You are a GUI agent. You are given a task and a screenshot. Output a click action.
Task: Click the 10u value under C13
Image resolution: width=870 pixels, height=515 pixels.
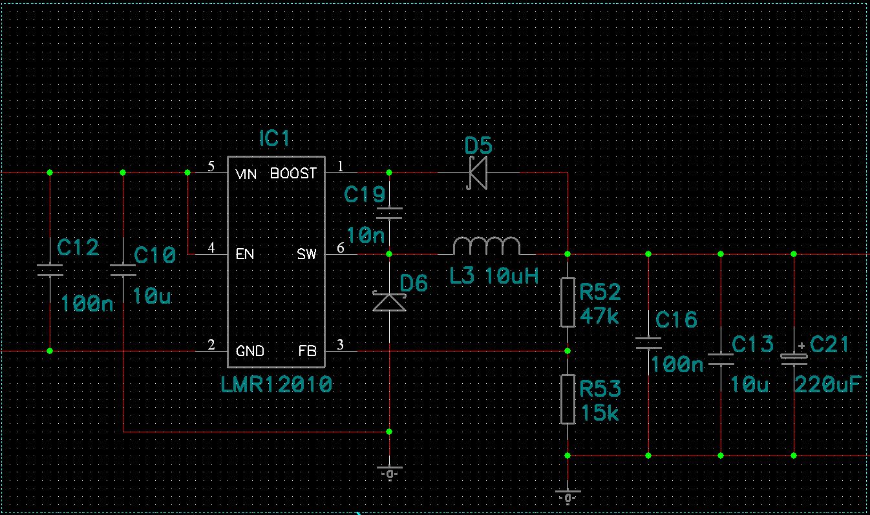(749, 384)
